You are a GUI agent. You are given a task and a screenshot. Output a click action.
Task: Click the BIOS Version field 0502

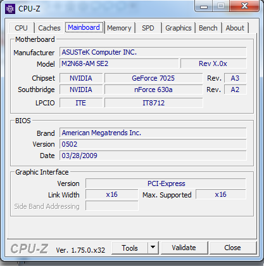(x=153, y=144)
